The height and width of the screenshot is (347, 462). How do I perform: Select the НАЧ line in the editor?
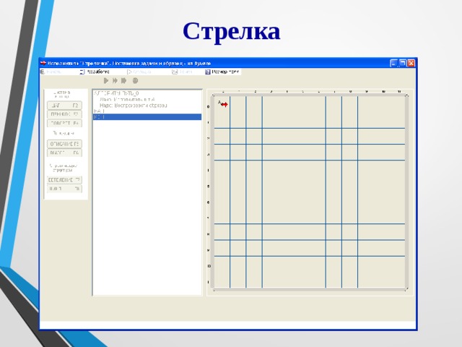[x=99, y=111]
